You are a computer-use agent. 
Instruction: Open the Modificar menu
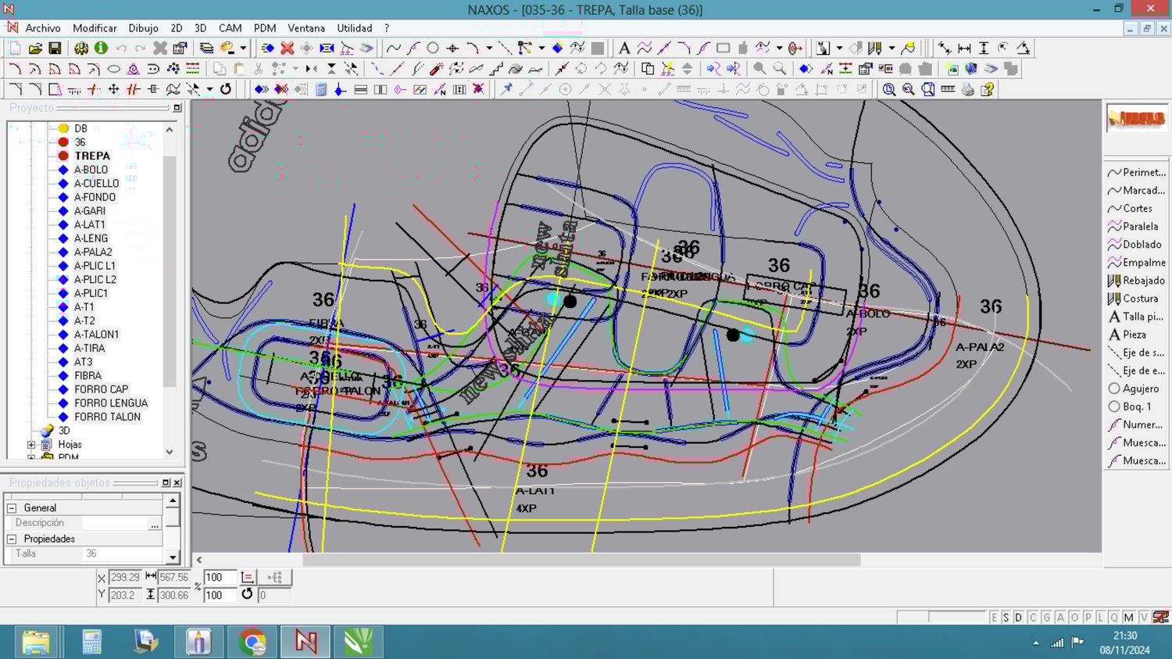95,28
